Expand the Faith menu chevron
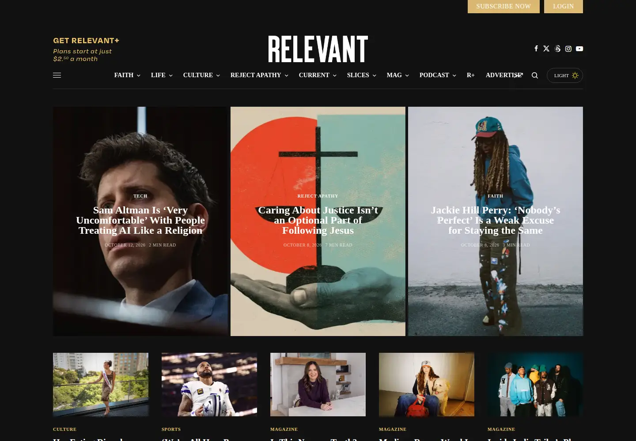Screen dimensions: 636x441 (x=139, y=75)
